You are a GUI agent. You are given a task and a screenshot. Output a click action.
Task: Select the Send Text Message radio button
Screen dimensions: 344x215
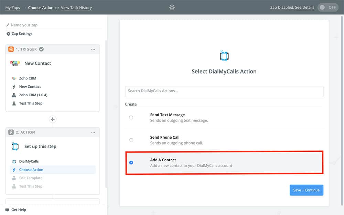point(131,118)
